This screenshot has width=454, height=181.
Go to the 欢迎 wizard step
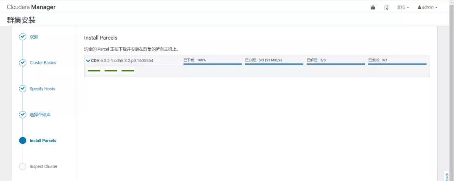(x=34, y=37)
